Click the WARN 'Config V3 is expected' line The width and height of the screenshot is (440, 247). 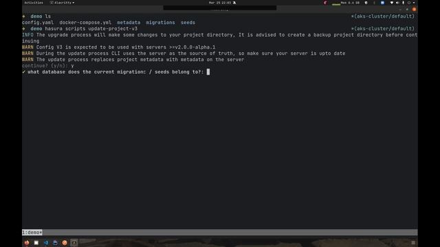tap(119, 47)
